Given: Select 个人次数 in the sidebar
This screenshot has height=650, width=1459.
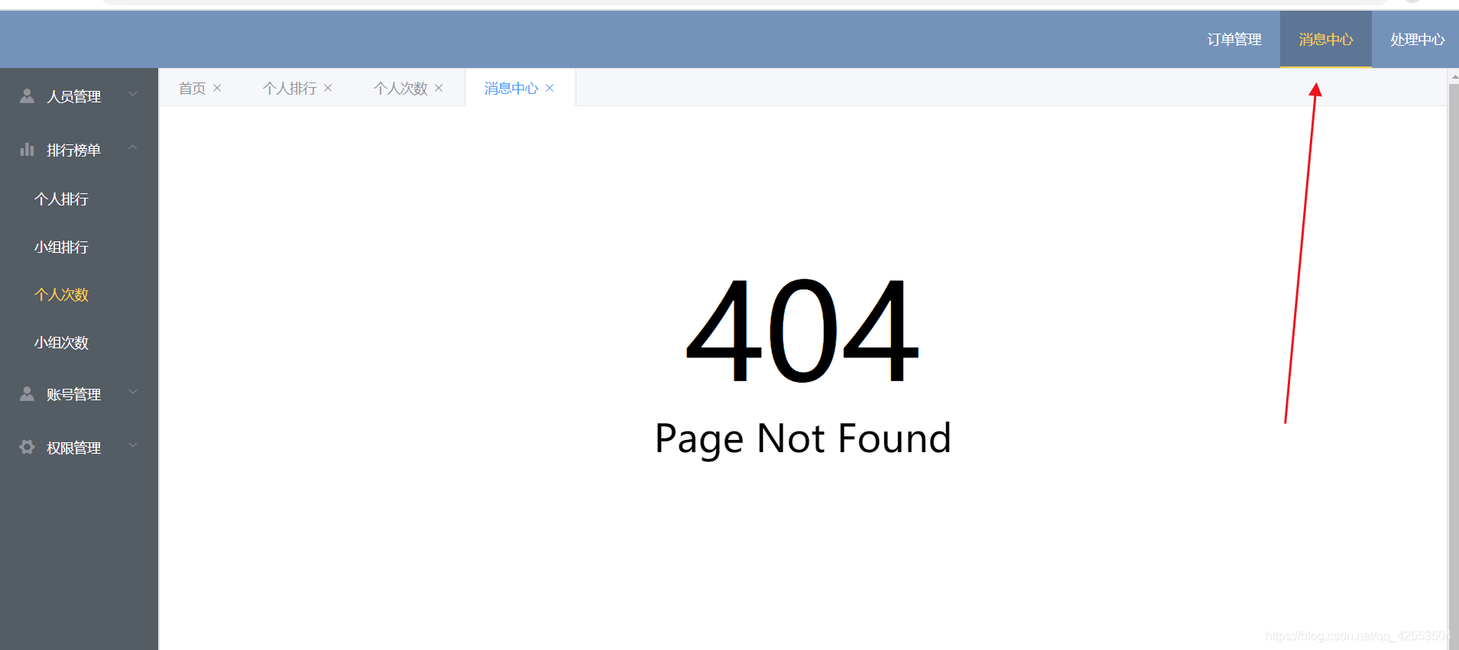Looking at the screenshot, I should (x=61, y=295).
